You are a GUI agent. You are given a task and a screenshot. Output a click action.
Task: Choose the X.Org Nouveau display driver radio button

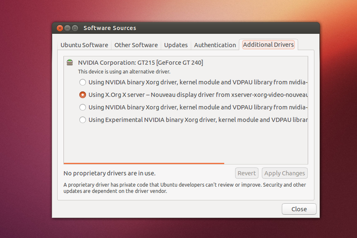[83, 95]
